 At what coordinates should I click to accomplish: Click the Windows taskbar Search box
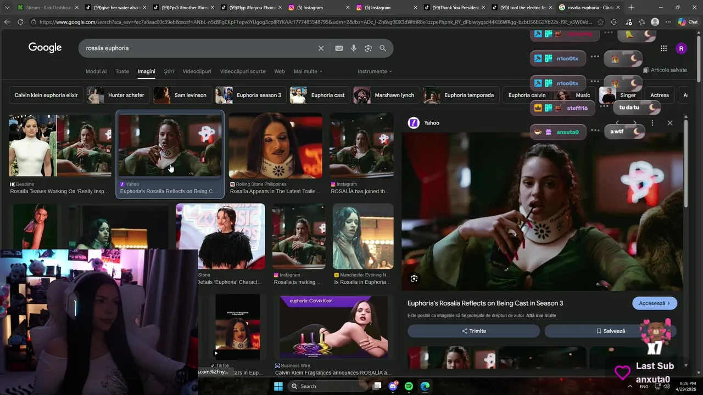pos(327,386)
